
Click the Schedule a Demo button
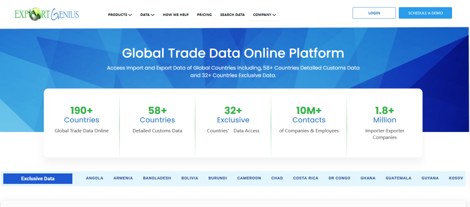425,13
